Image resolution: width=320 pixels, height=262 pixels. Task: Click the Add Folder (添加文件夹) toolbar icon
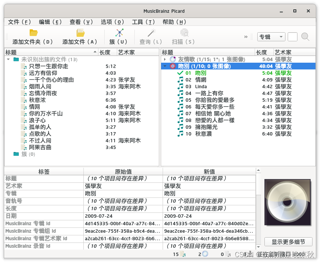point(33,33)
